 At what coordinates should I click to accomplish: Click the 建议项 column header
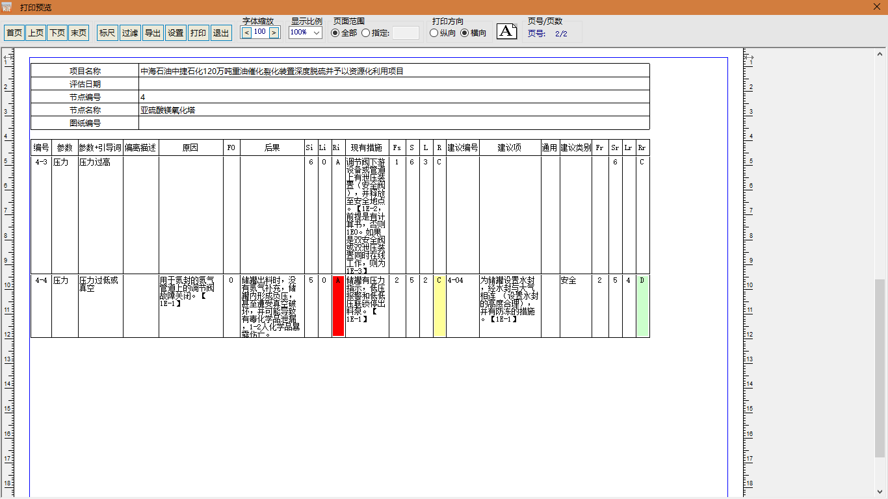(x=510, y=147)
